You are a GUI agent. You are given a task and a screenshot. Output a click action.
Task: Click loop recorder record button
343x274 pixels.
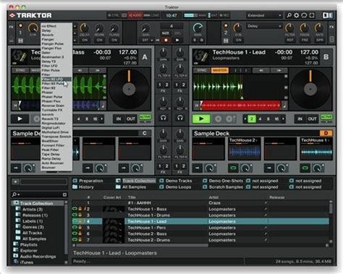pyautogui.click(x=166, y=40)
